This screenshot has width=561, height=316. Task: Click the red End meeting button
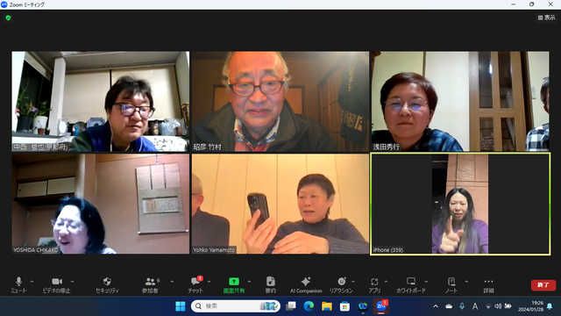tap(543, 284)
